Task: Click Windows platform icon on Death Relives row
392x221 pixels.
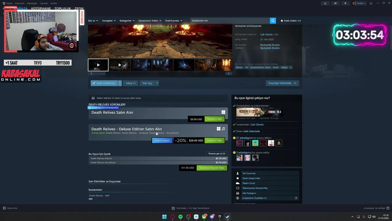Action: (x=223, y=112)
